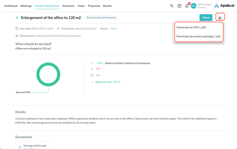Open the Todos tab
The image size is (237, 149).
click(x=81, y=6)
